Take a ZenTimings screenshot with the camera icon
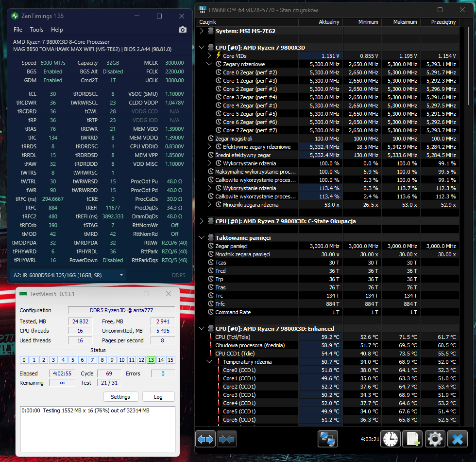The height and width of the screenshot is (462, 476). (x=183, y=30)
